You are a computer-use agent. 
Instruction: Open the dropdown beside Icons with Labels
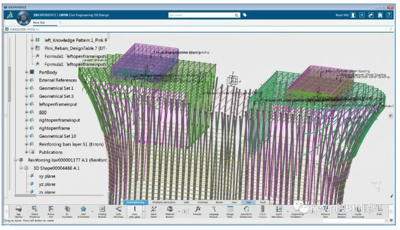(144, 211)
